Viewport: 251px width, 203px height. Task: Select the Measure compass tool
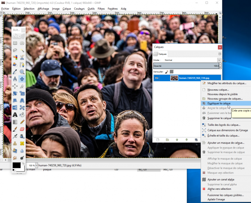(x=15, y=79)
